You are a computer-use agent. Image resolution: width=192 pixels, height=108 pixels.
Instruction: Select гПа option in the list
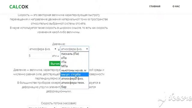pyautogui.click(x=75, y=62)
